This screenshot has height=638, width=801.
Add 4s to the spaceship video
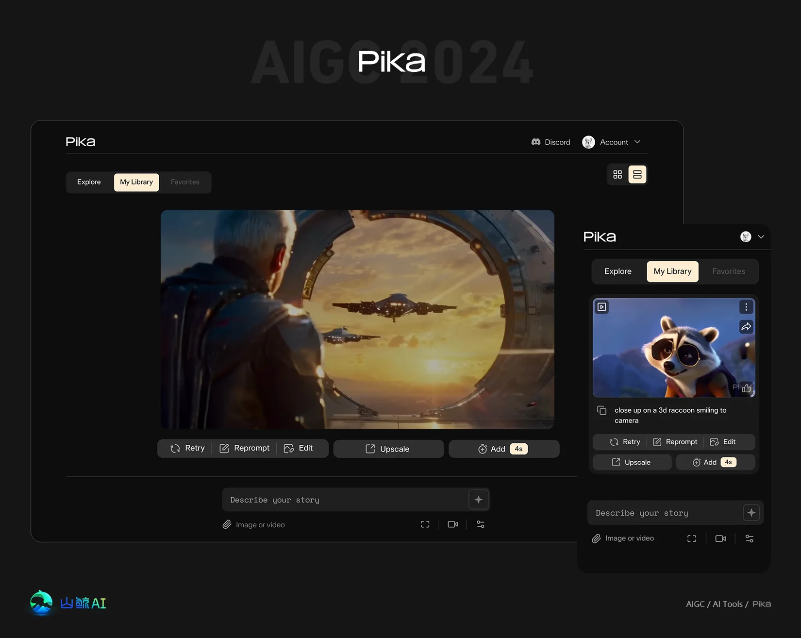(504, 449)
